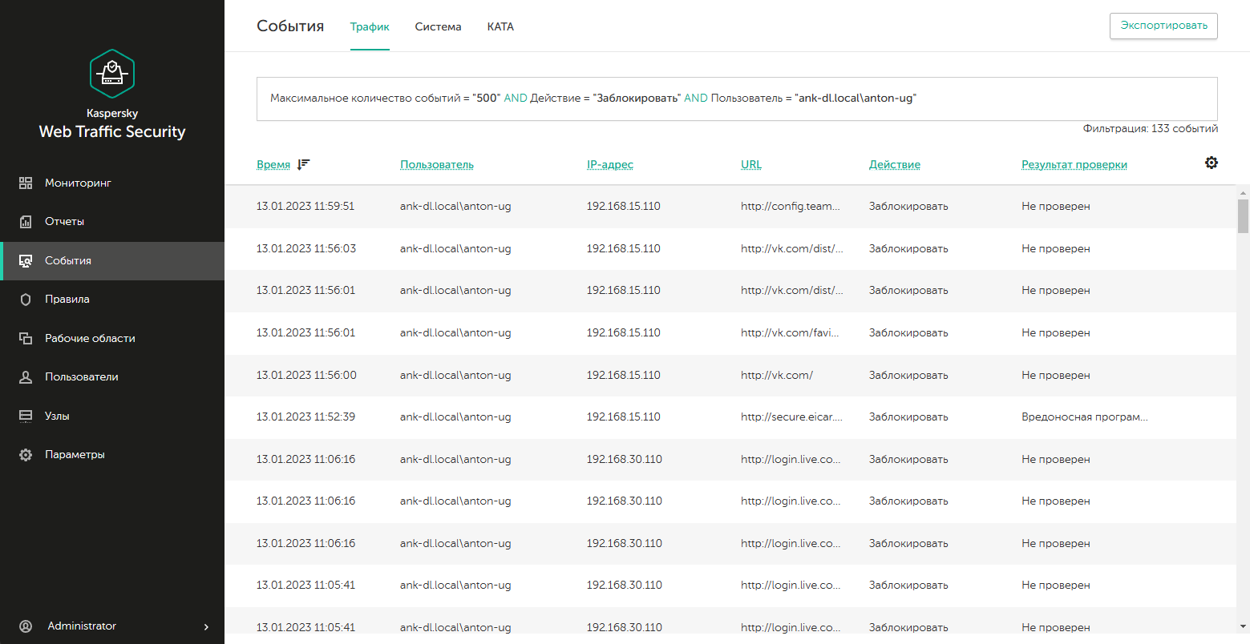Toggle sort order icon next to Время
The height and width of the screenshot is (644, 1250).
(x=303, y=164)
